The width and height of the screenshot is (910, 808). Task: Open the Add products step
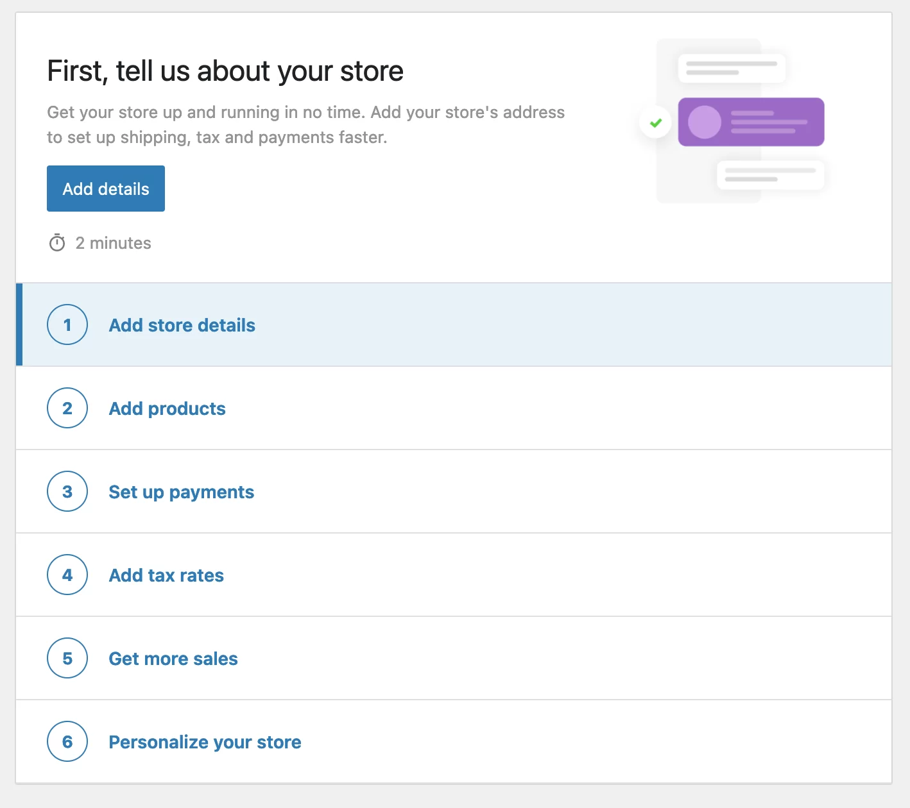[x=454, y=408]
